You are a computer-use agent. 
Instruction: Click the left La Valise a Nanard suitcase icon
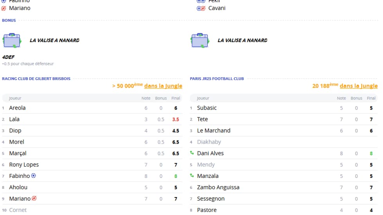pyautogui.click(x=11, y=40)
